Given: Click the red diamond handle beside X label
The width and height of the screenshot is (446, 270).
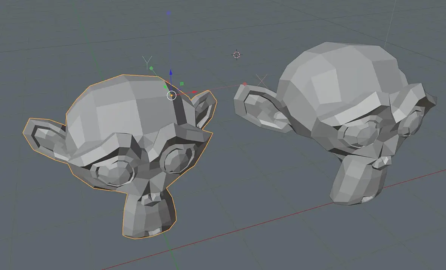Looking at the screenshot, I should 245,84.
